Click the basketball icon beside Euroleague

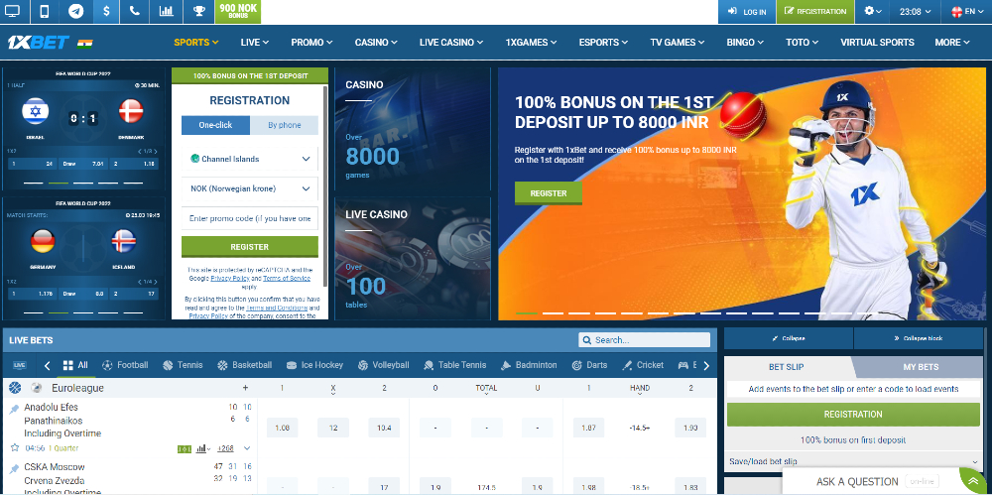click(15, 388)
